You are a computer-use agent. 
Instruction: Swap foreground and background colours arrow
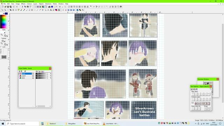(4, 14)
